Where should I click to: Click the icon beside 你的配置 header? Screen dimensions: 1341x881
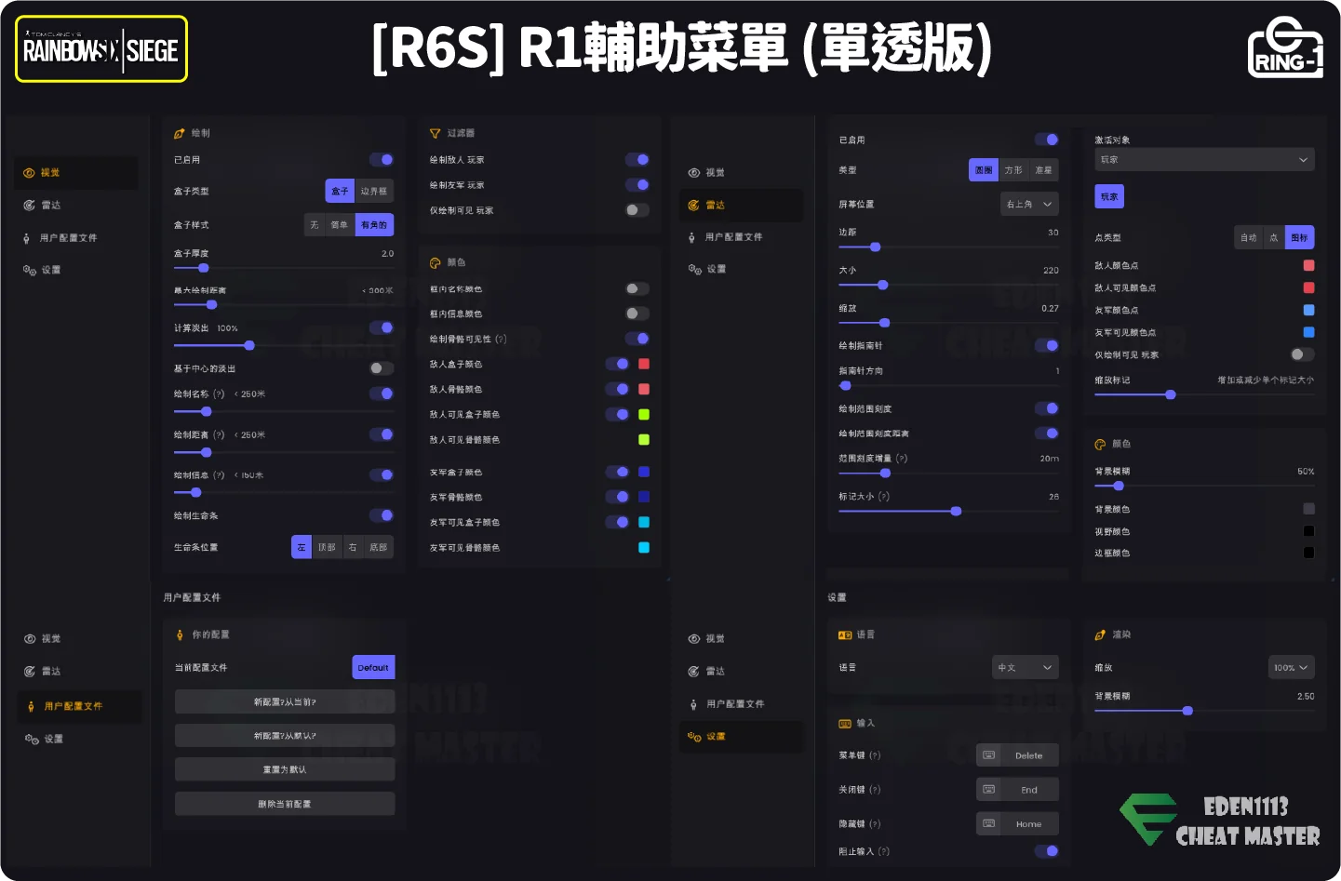click(x=180, y=635)
